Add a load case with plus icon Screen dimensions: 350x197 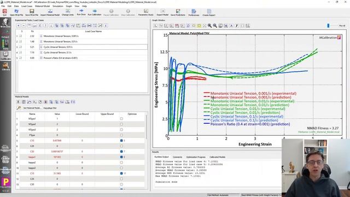tap(18, 26)
